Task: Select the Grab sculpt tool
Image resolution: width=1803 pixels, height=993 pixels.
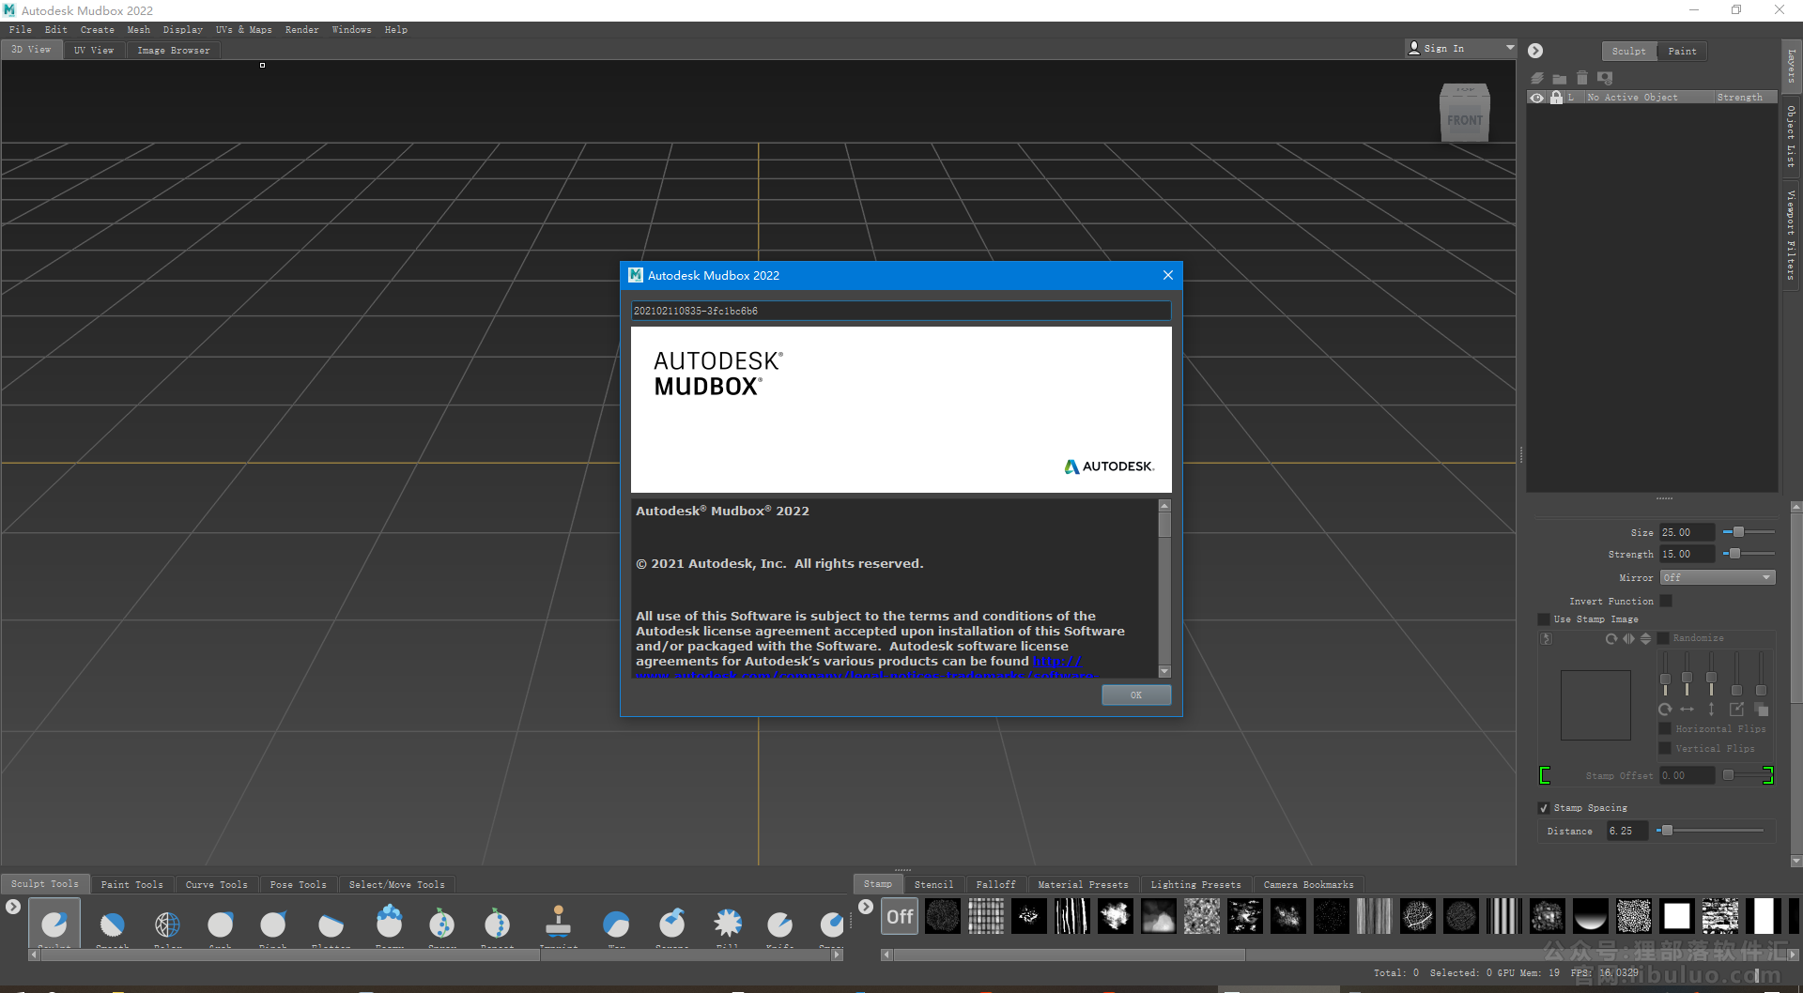Action: (x=221, y=924)
